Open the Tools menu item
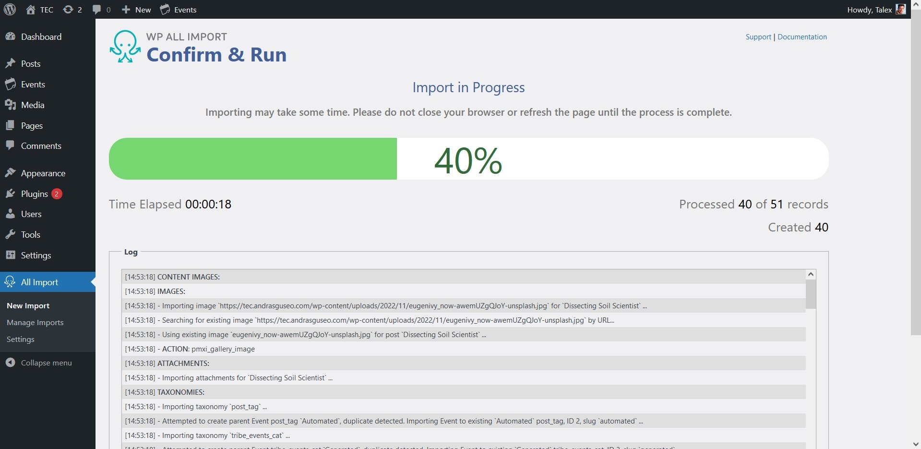This screenshot has height=449, width=921. 30,235
